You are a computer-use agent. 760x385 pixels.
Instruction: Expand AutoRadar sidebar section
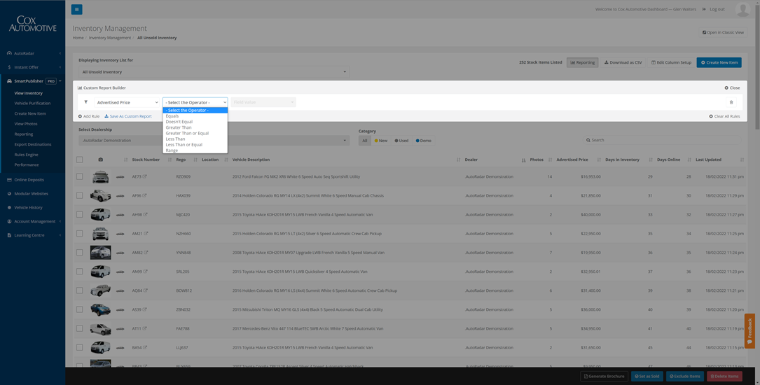coord(32,53)
